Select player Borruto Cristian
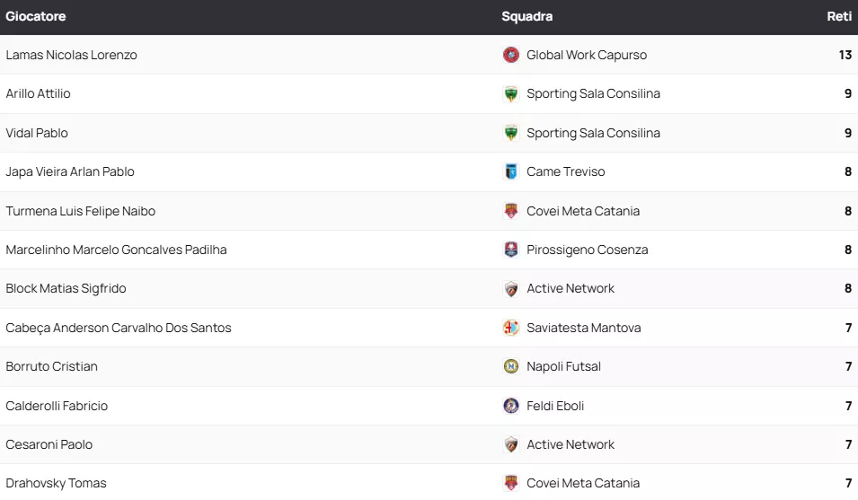858x500 pixels. (x=52, y=366)
